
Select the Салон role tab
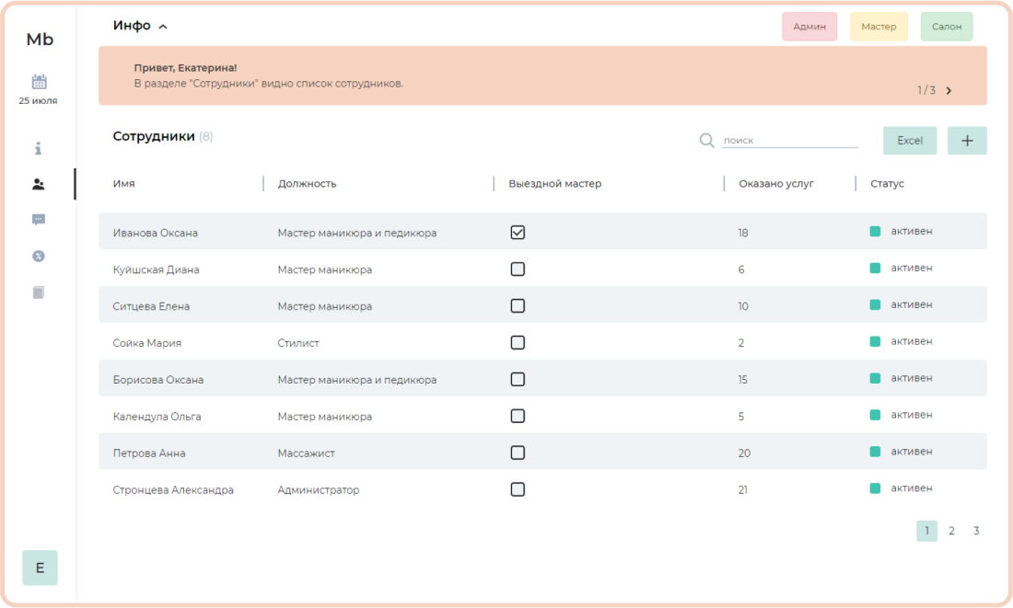947,27
